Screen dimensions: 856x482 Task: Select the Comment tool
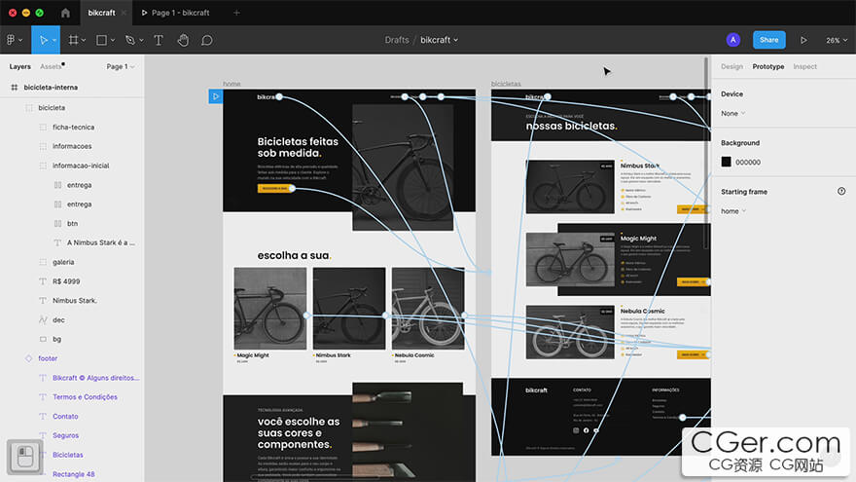(x=207, y=40)
